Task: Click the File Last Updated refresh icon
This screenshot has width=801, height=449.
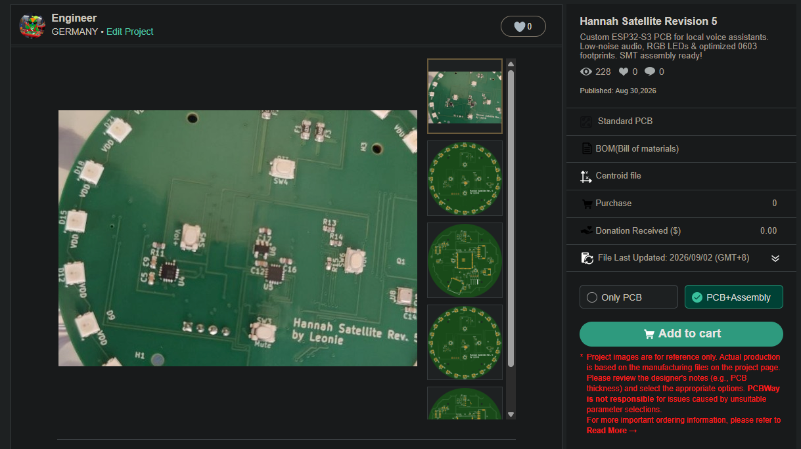Action: tap(587, 258)
